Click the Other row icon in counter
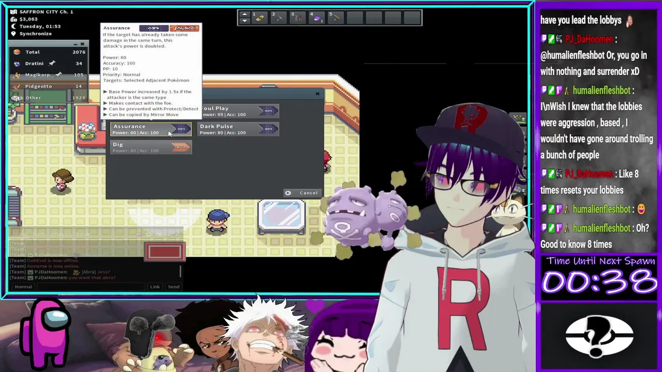The height and width of the screenshot is (372, 662). pos(17,98)
